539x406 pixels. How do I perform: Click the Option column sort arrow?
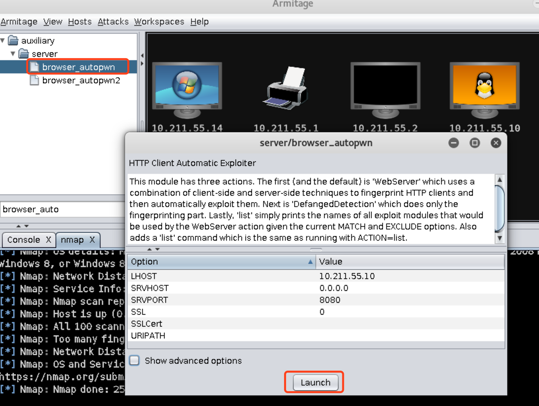(x=310, y=262)
